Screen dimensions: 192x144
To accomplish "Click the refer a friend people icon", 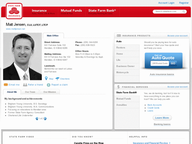I will pos(25,85).
